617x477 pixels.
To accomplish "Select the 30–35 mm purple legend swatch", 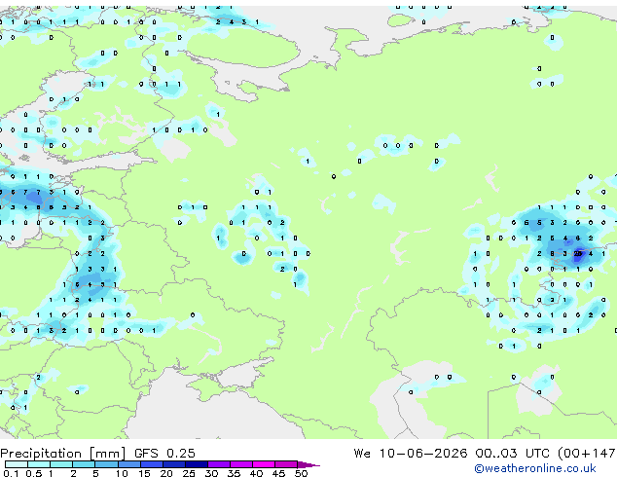I will (218, 464).
